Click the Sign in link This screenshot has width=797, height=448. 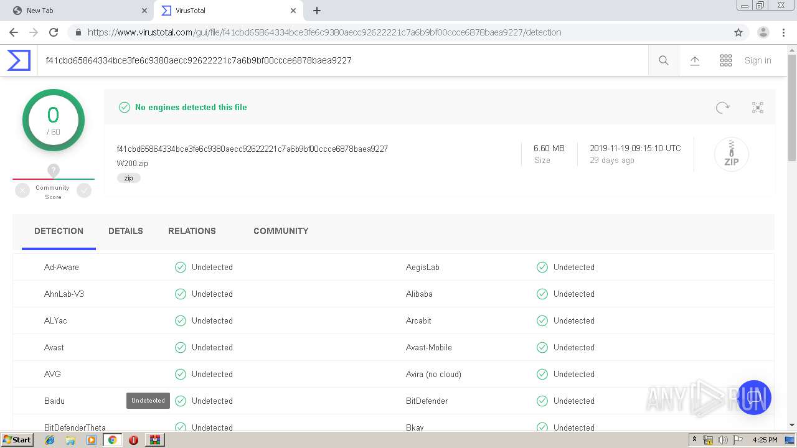pyautogui.click(x=758, y=60)
